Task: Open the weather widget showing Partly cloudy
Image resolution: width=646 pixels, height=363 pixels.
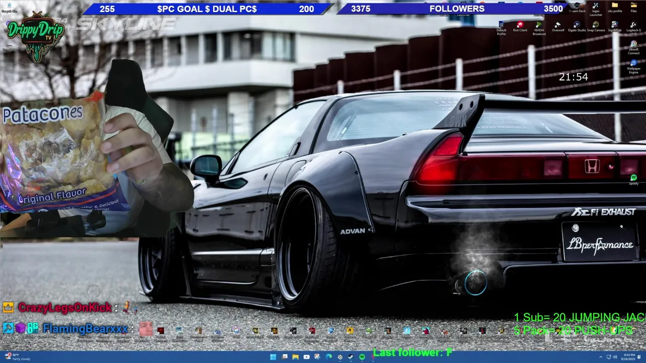Action: coord(18,357)
